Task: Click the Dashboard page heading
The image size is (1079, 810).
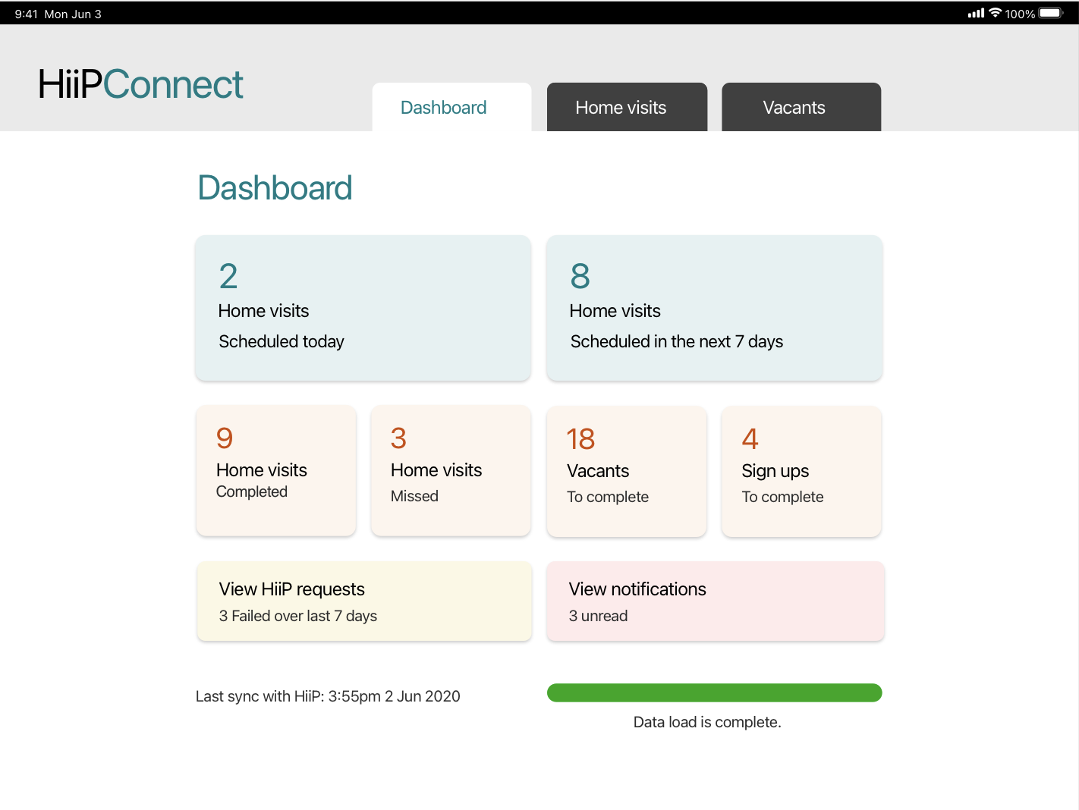Action: pyautogui.click(x=275, y=188)
